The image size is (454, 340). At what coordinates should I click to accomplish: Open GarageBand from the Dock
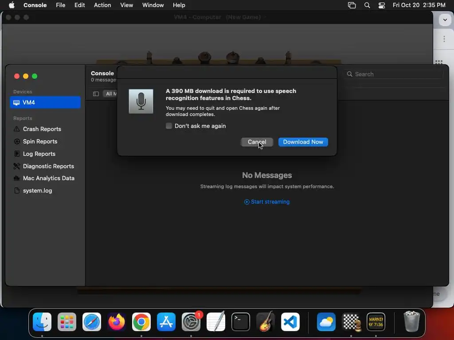(x=266, y=322)
